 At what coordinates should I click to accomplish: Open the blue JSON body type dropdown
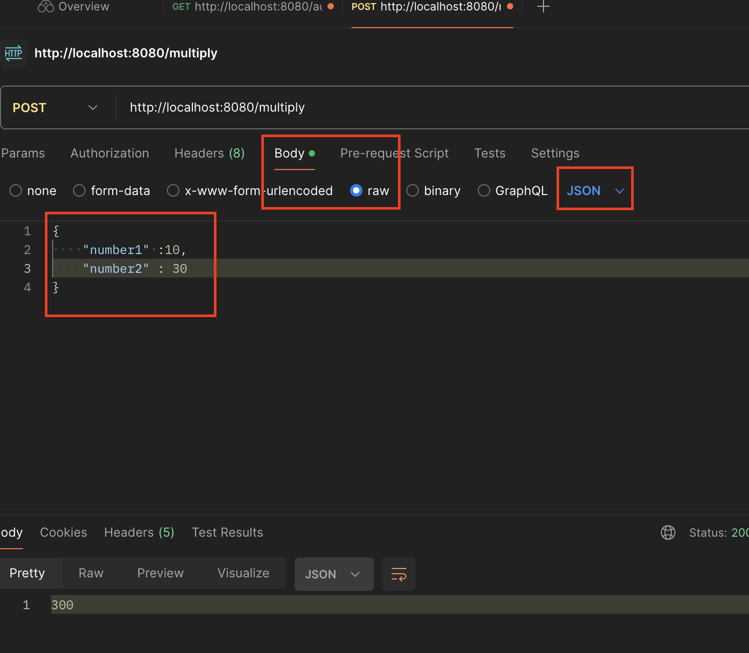[595, 191]
